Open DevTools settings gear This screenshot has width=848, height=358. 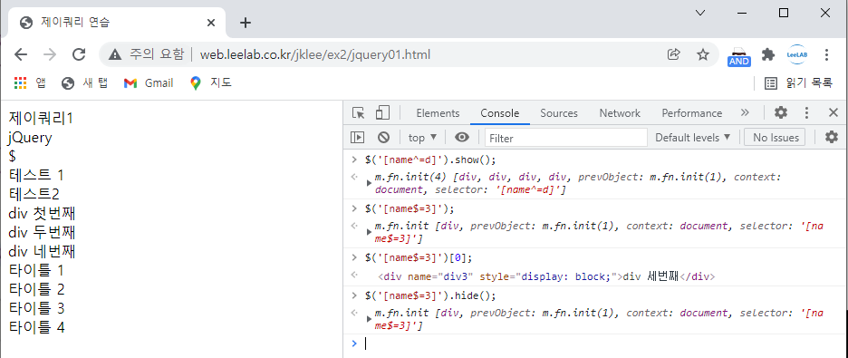[x=780, y=112]
